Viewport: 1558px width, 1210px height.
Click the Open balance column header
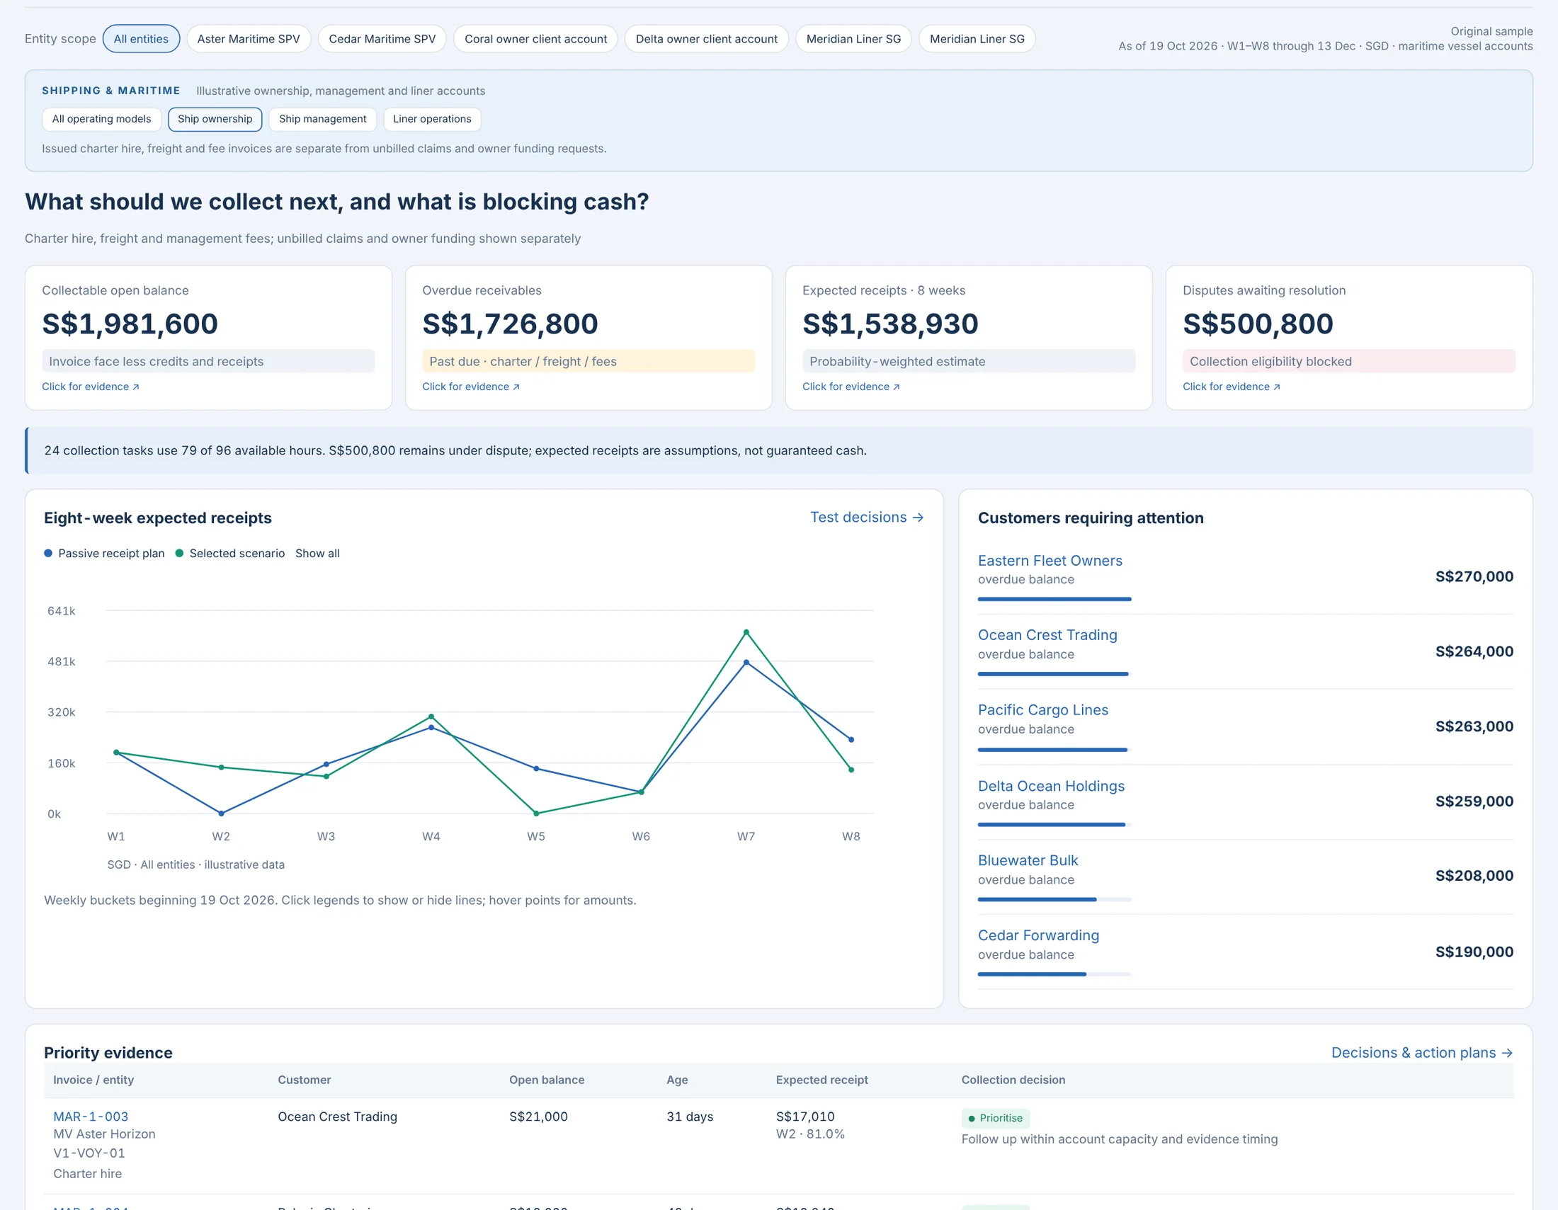tap(547, 1080)
